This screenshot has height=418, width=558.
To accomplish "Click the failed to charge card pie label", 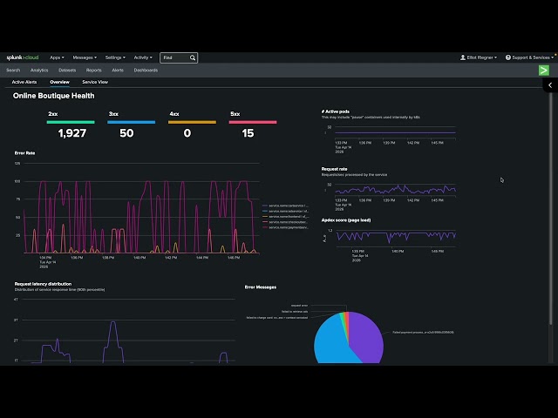I will [x=277, y=318].
